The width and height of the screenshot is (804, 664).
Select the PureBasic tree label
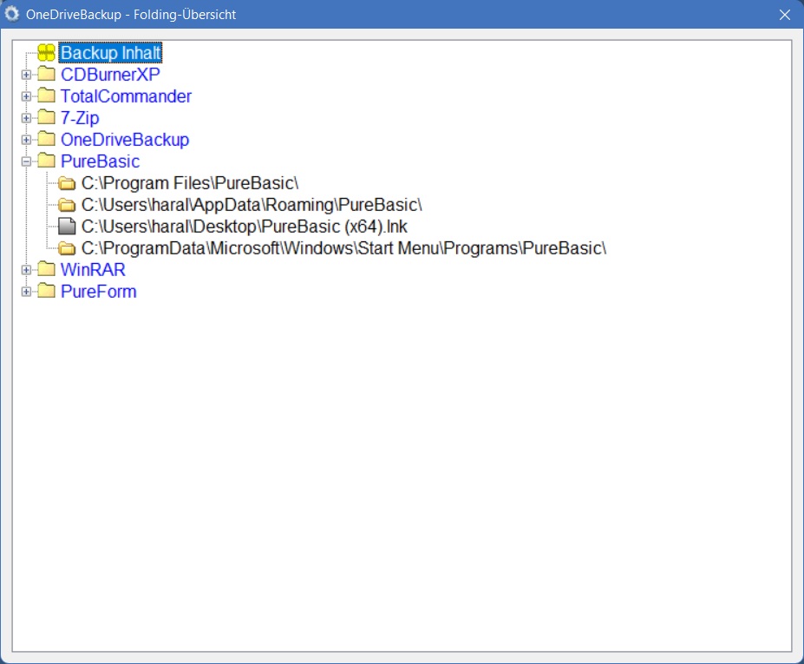tap(100, 161)
